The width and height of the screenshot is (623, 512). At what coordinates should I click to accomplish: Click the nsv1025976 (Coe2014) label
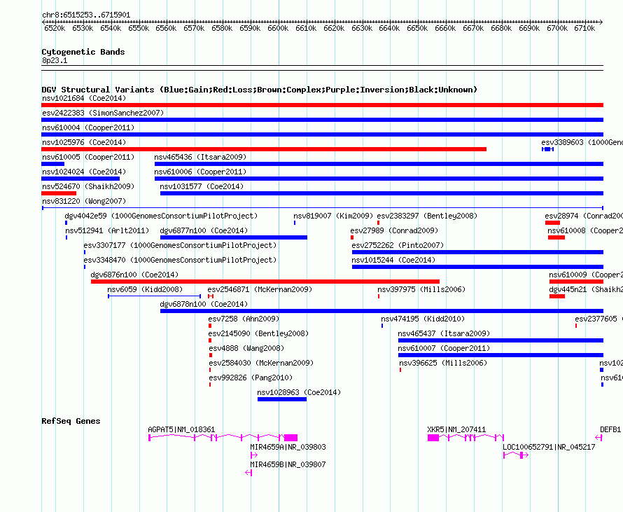coord(84,142)
